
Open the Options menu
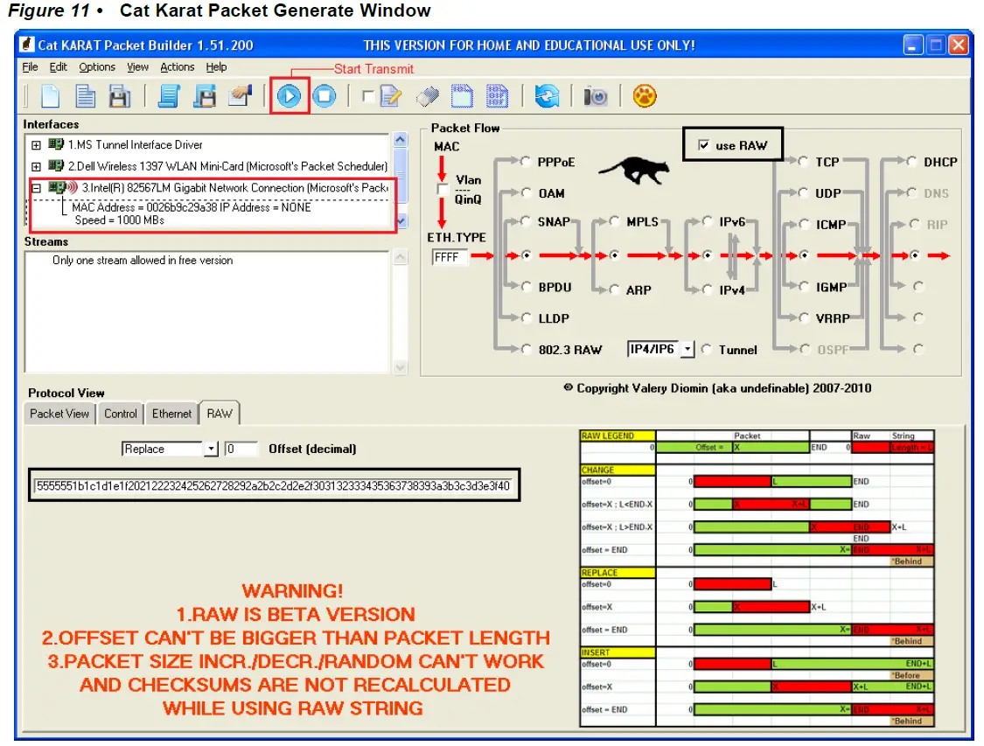tap(96, 67)
